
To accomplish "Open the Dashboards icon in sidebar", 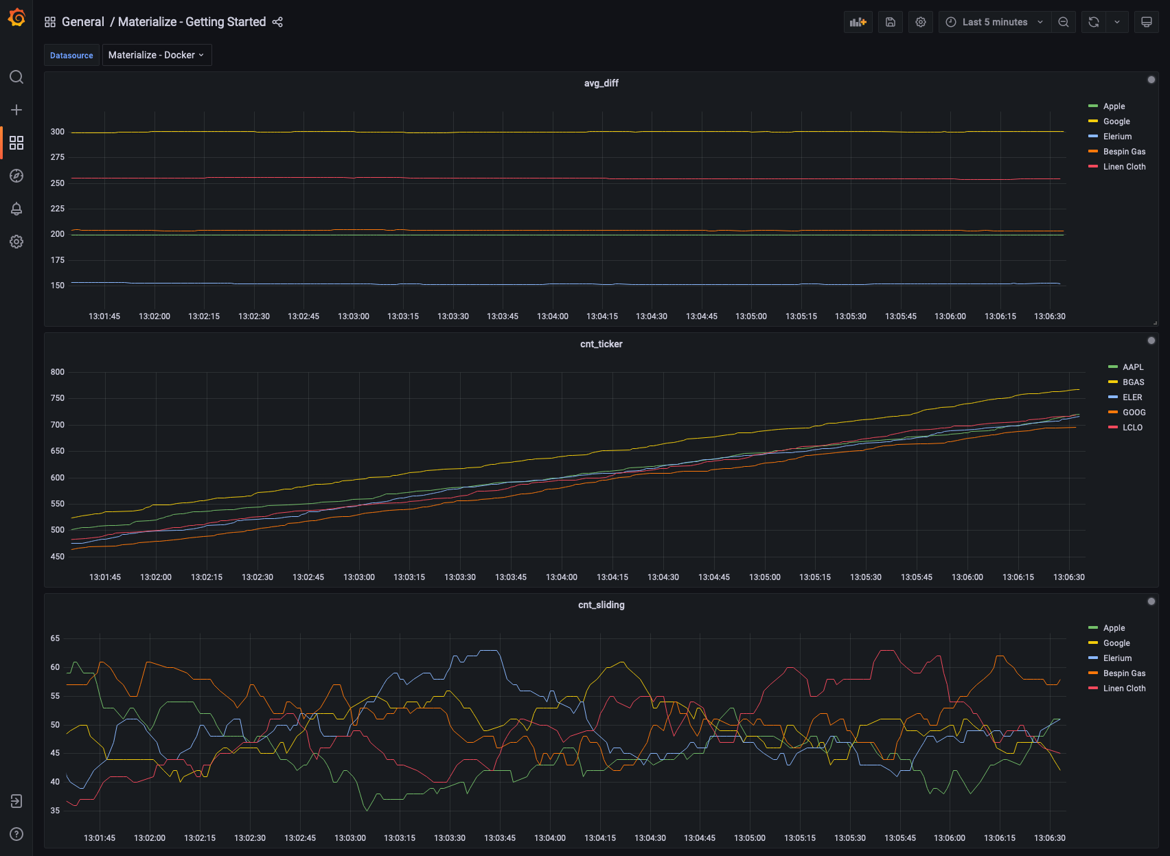I will (16, 143).
